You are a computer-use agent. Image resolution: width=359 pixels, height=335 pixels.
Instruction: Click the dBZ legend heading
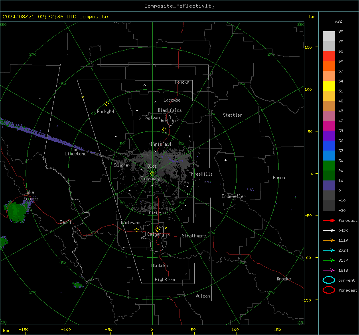338,22
